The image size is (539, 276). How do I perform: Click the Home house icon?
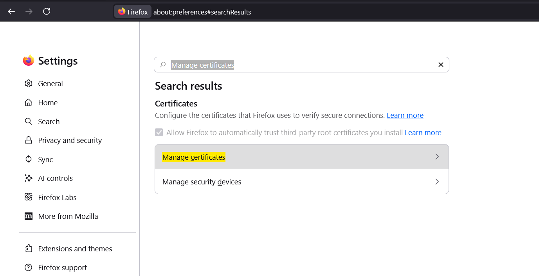29,103
